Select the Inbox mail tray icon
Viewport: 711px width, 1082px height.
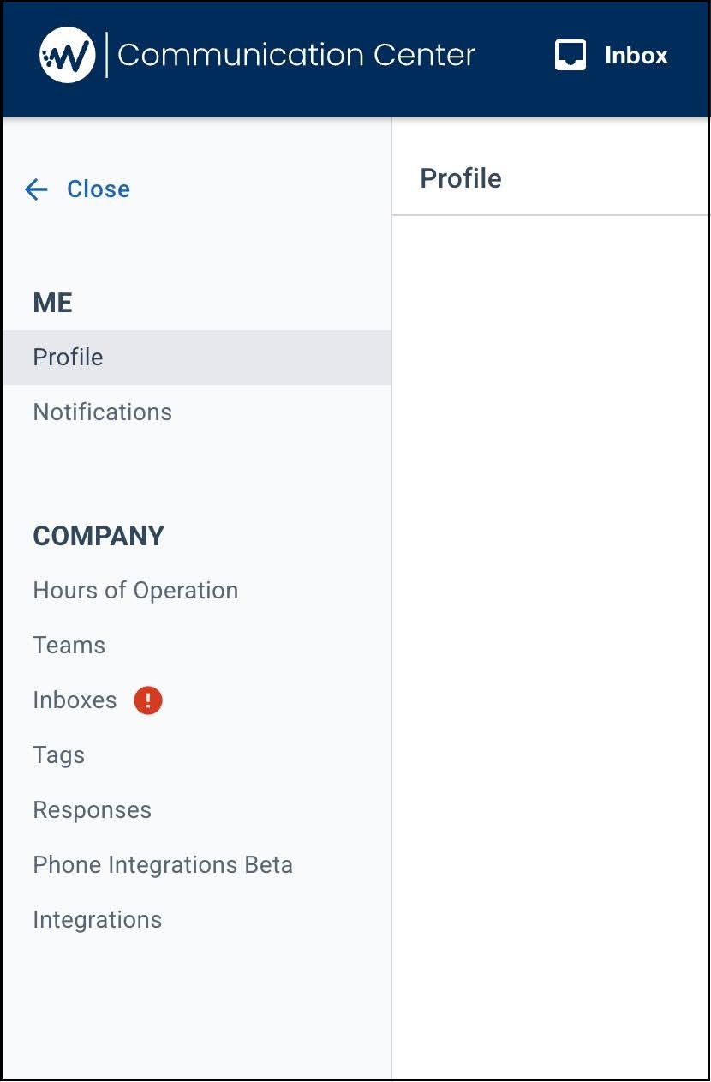coord(570,55)
